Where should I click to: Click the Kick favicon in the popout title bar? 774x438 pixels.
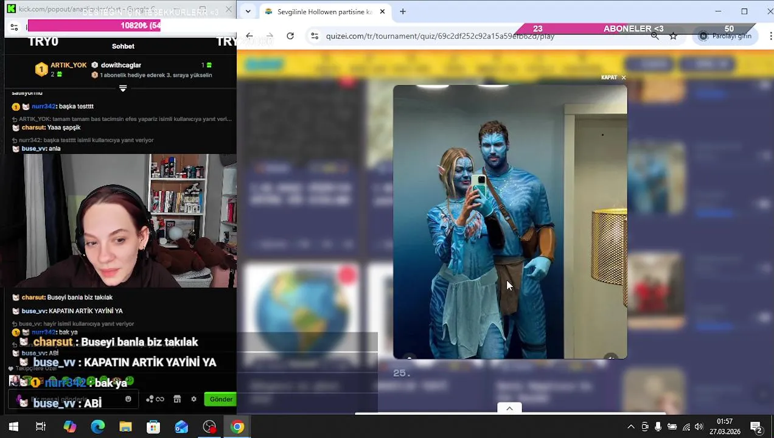tap(11, 9)
